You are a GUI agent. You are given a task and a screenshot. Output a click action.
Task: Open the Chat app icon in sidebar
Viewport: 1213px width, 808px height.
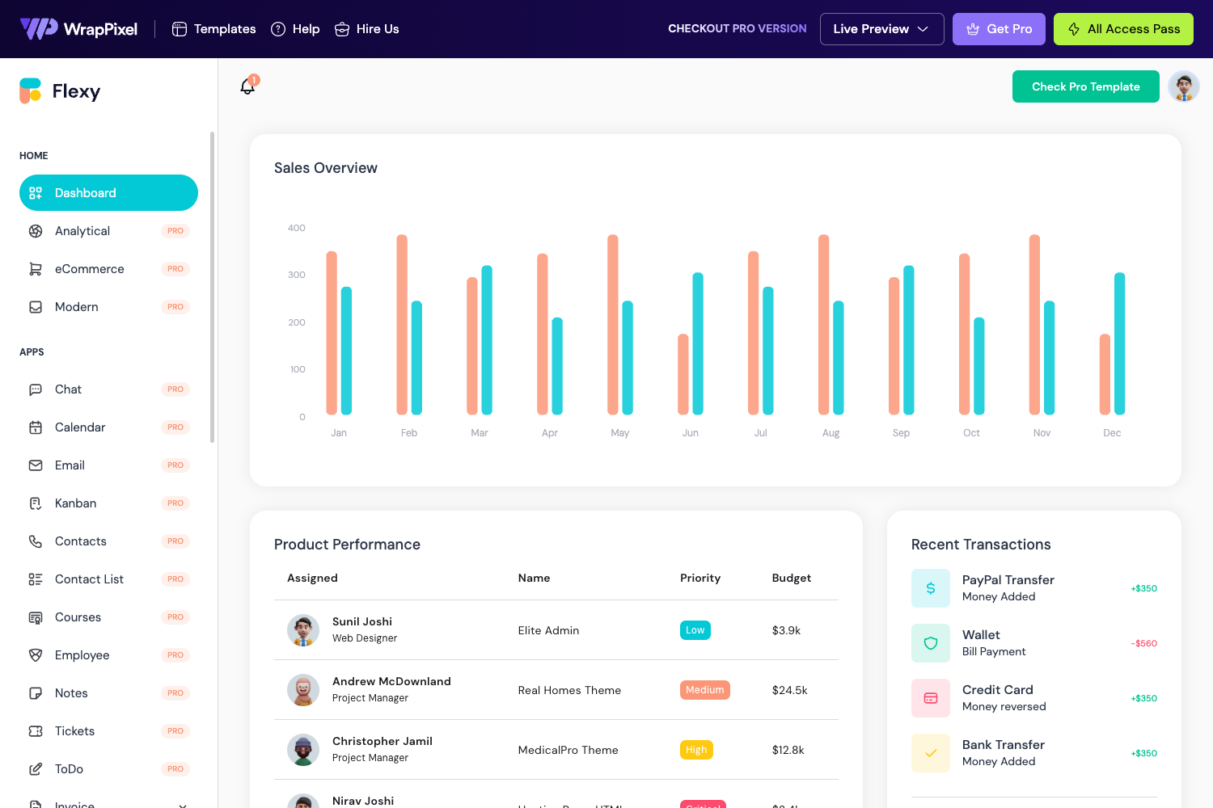[x=36, y=389]
